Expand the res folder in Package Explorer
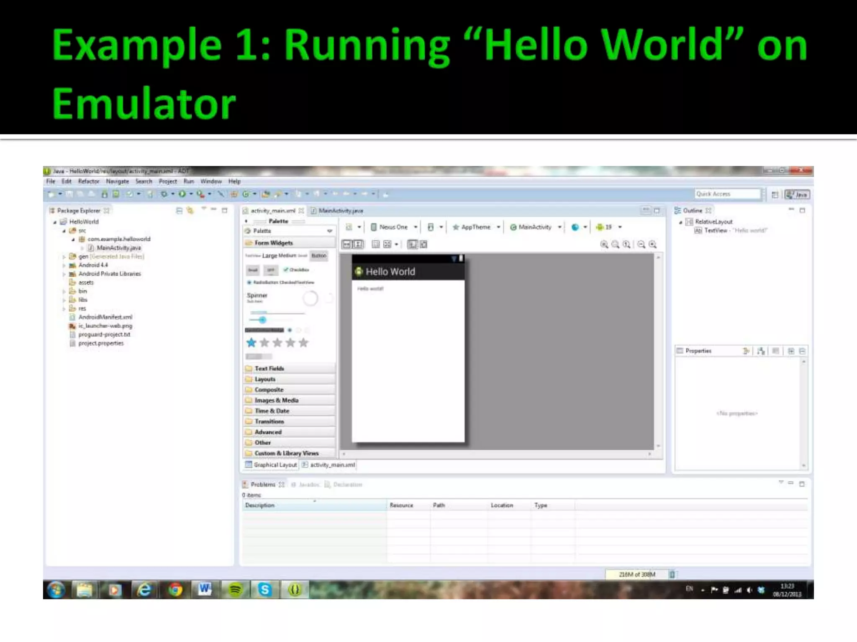The image size is (857, 642). 64,308
